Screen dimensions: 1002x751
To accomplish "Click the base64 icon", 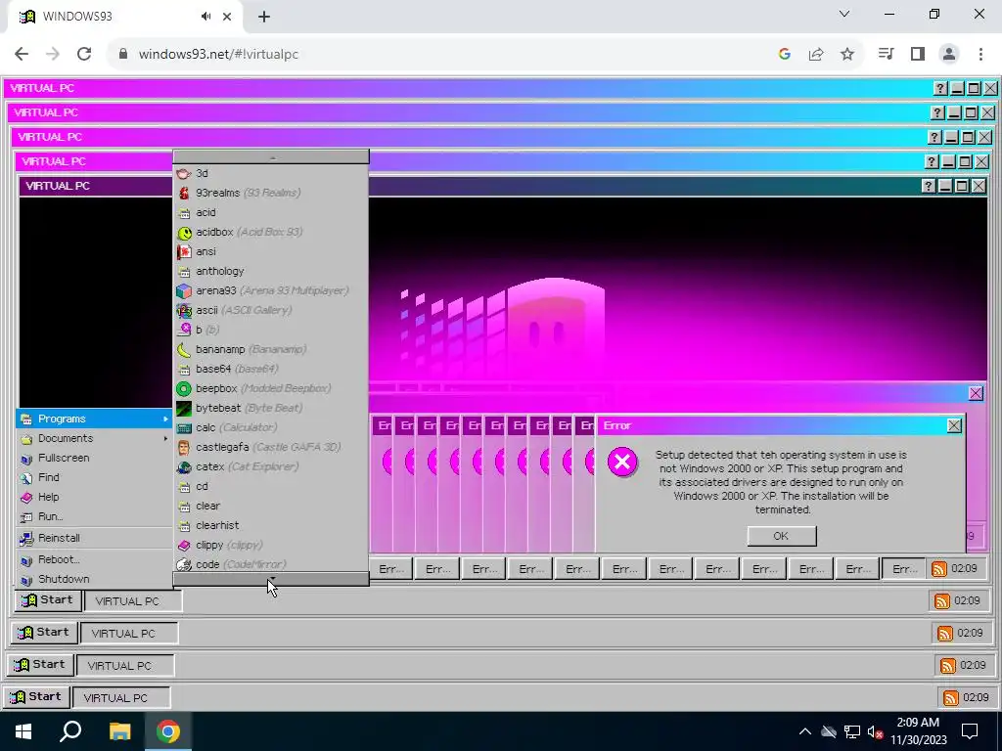I will pyautogui.click(x=184, y=369).
